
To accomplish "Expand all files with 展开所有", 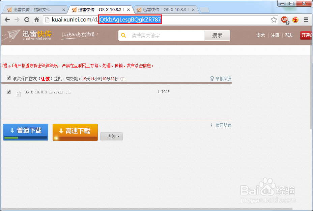I will [x=221, y=125].
